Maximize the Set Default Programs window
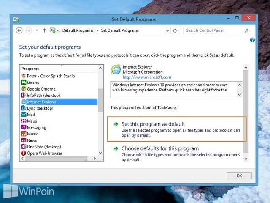 [237, 18]
